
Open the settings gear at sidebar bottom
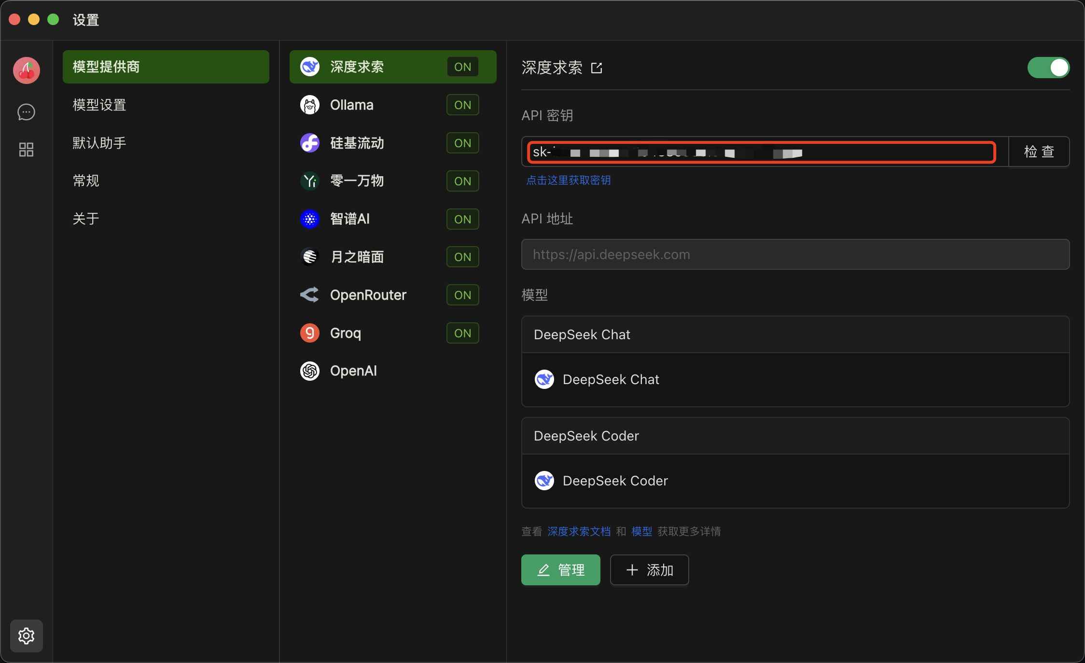26,635
